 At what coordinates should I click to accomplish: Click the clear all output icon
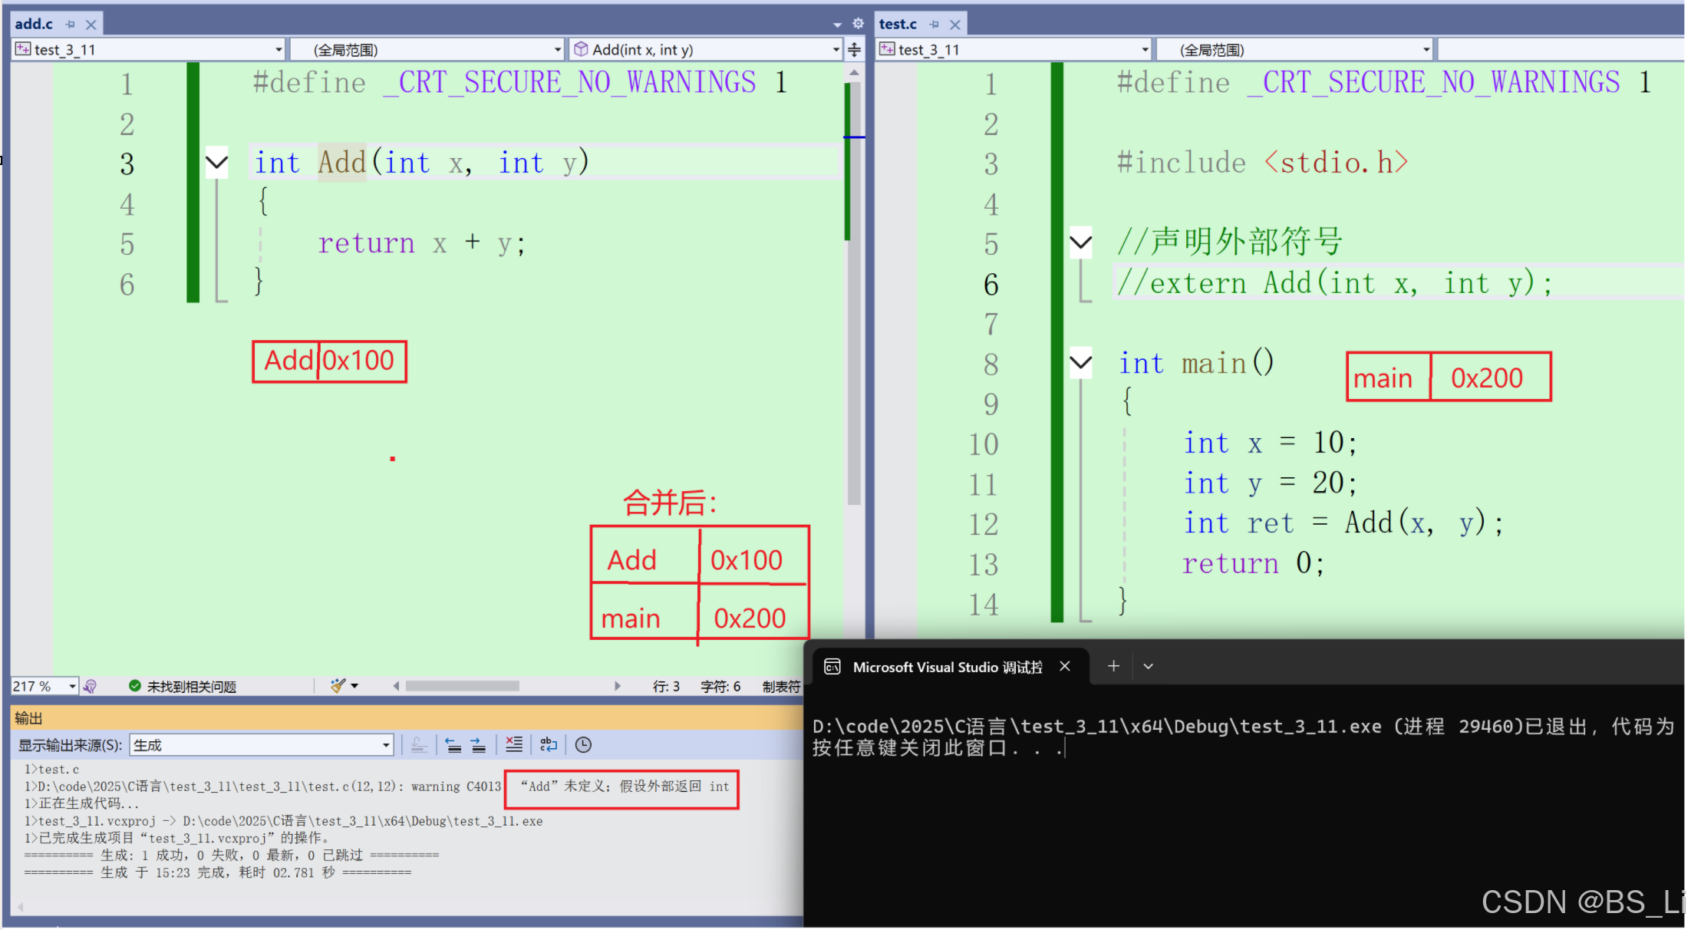click(x=514, y=744)
